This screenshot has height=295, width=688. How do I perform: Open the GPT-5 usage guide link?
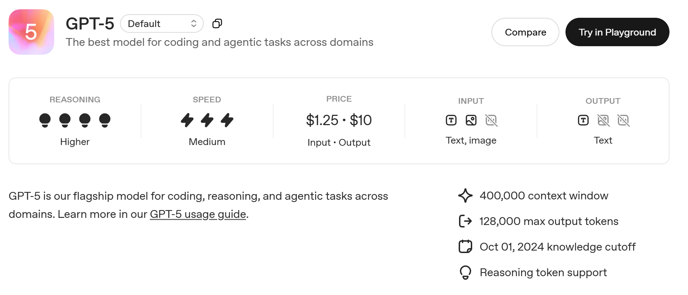tap(198, 214)
